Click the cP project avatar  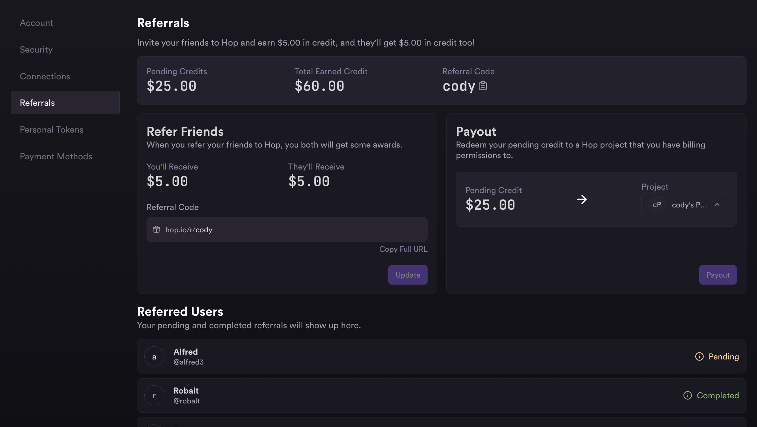point(657,205)
